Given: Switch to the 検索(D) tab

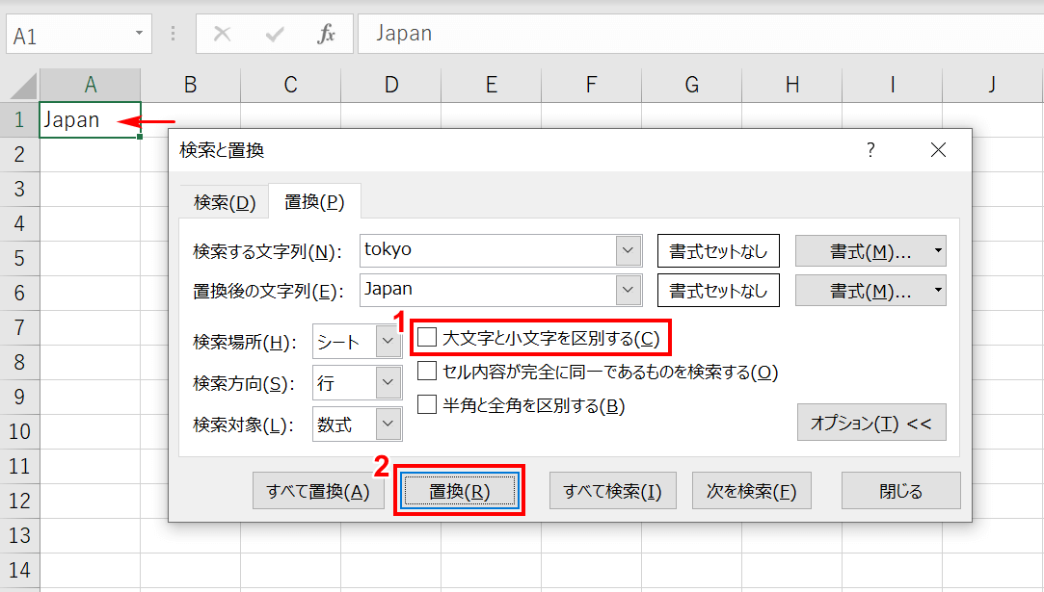Looking at the screenshot, I should [225, 202].
